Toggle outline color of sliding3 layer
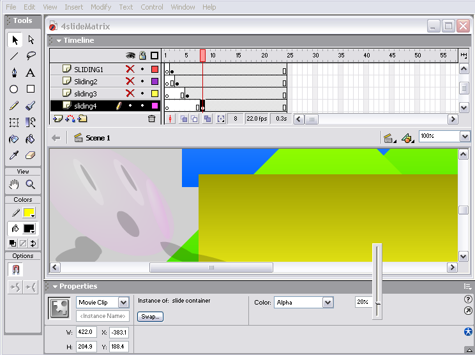 tap(155, 94)
